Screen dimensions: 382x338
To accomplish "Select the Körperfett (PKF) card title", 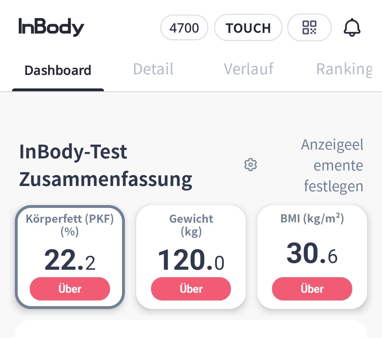I will [70, 225].
